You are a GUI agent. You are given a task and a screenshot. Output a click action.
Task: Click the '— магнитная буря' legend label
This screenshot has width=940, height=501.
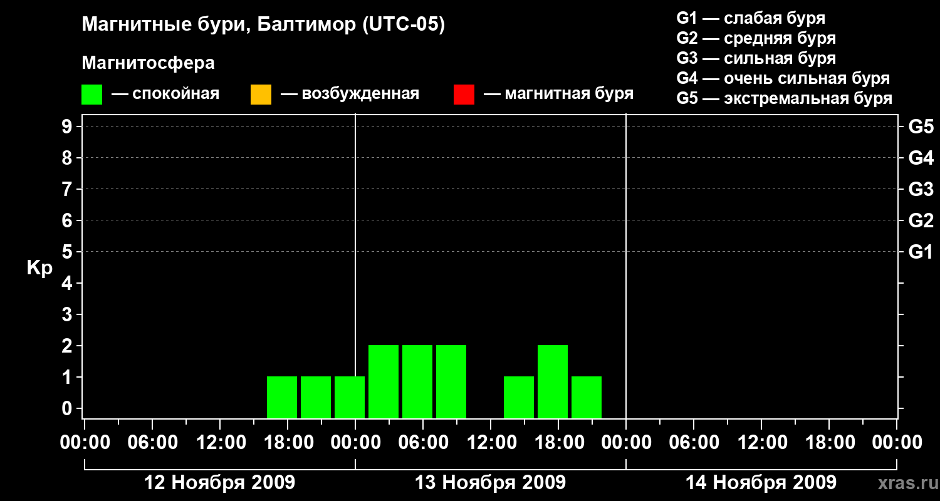coord(558,94)
